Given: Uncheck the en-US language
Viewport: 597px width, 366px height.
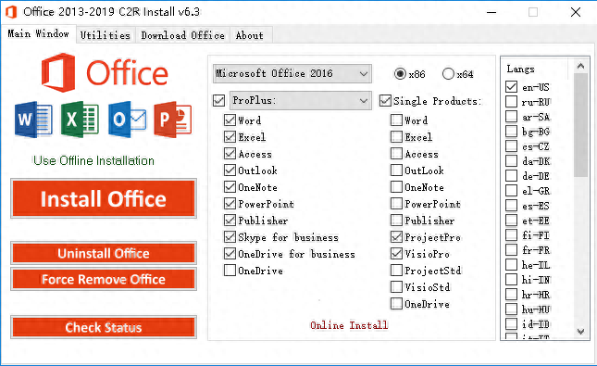Looking at the screenshot, I should pos(511,87).
